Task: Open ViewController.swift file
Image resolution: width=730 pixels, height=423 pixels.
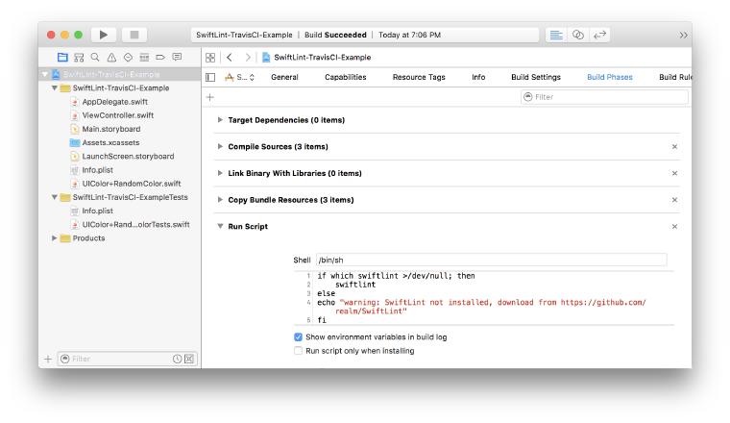Action: click(118, 115)
